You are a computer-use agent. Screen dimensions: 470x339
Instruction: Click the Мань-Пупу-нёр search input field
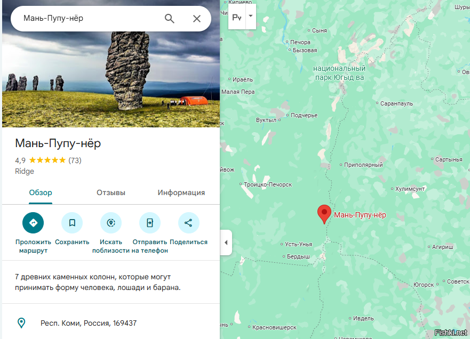[90, 18]
